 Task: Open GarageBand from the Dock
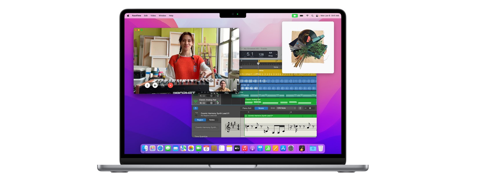tap(302, 148)
